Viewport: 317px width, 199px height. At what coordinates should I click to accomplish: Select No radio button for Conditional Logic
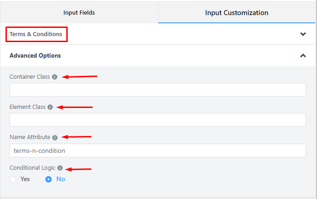48,179
